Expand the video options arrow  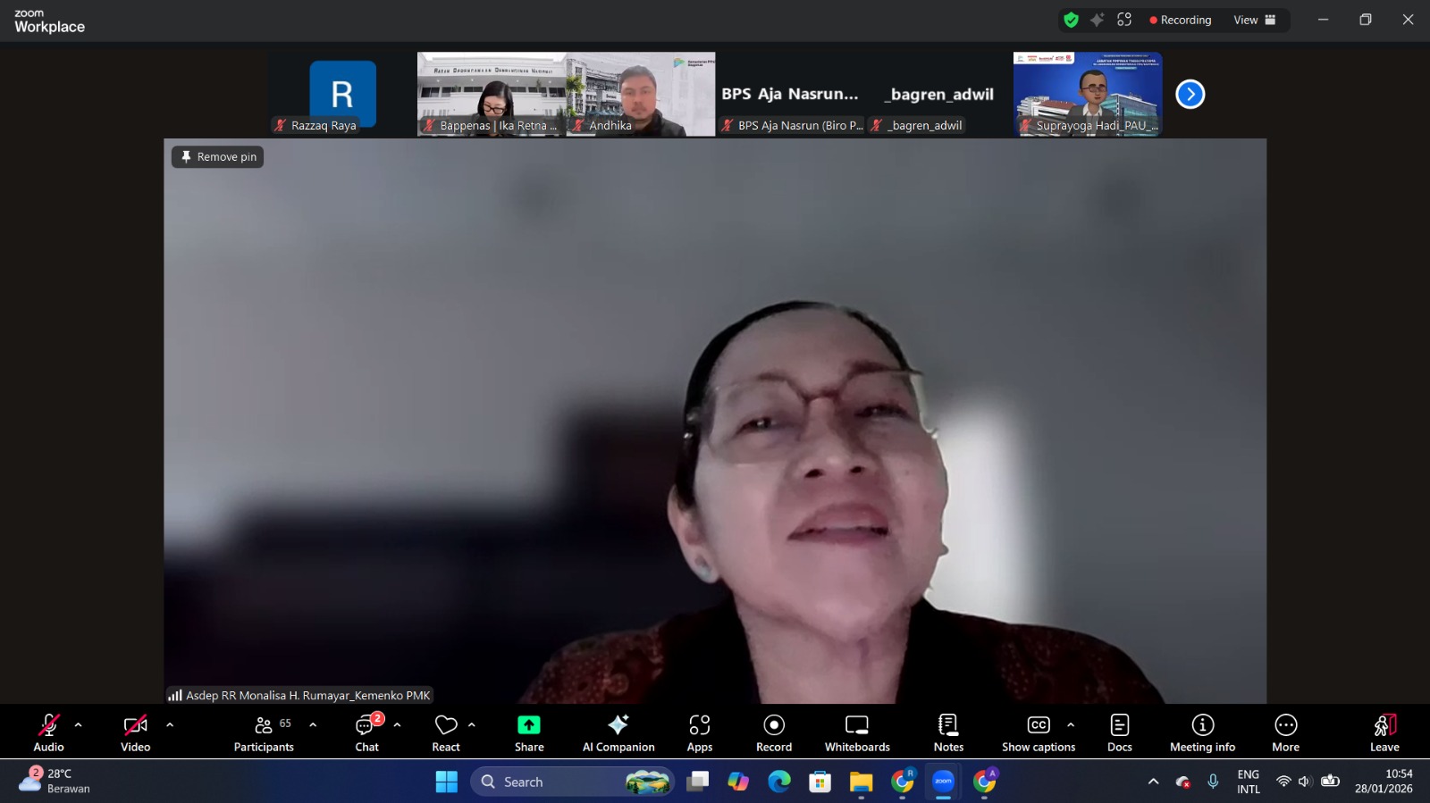170,725
